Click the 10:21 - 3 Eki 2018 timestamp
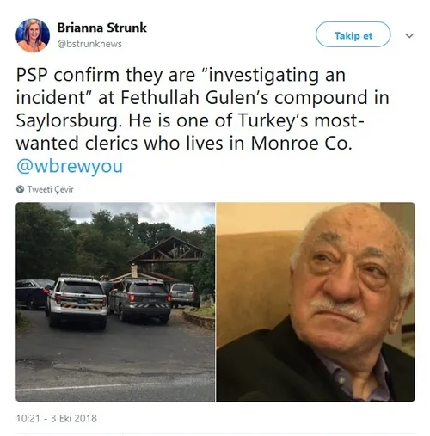Image resolution: width=430 pixels, height=436 pixels. [57, 418]
